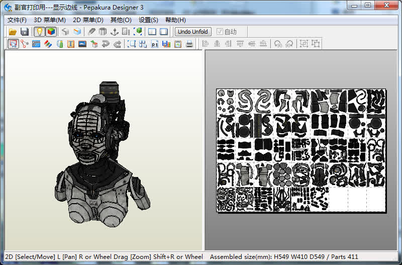Click the Undo Unfold button
Image resolution: width=402 pixels, height=265 pixels.
193,32
